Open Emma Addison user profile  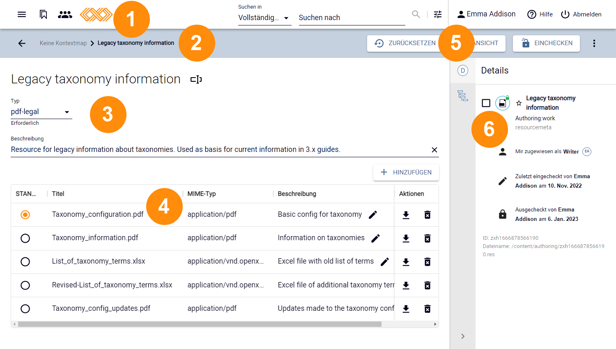click(486, 14)
